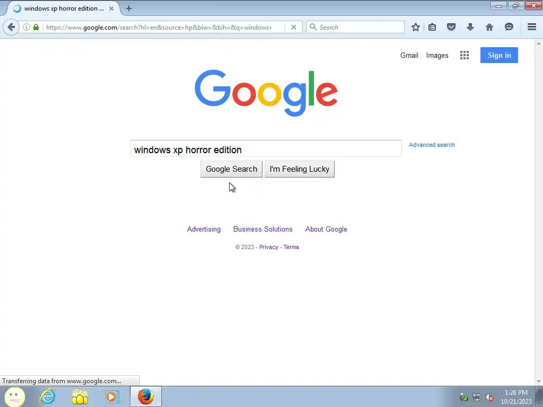This screenshot has height=407, width=543.
Task: Open Hello chat smiley icon
Action: click(509, 27)
